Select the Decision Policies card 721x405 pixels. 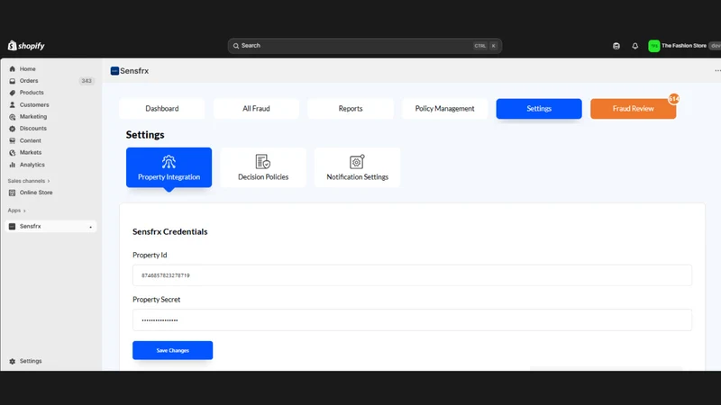263,167
